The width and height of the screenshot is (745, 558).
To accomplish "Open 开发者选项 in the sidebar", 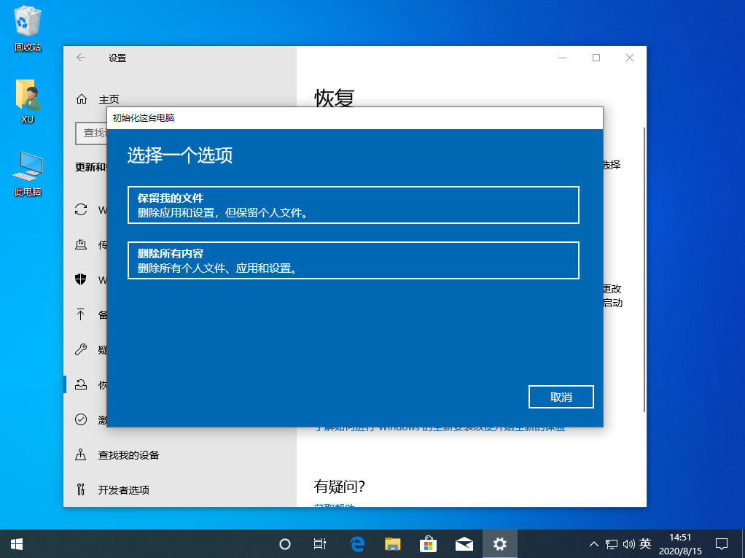I will point(124,490).
